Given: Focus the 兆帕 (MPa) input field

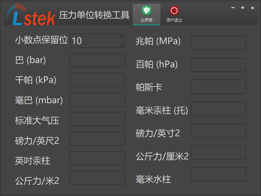Looking at the screenshot, I should [218, 43].
